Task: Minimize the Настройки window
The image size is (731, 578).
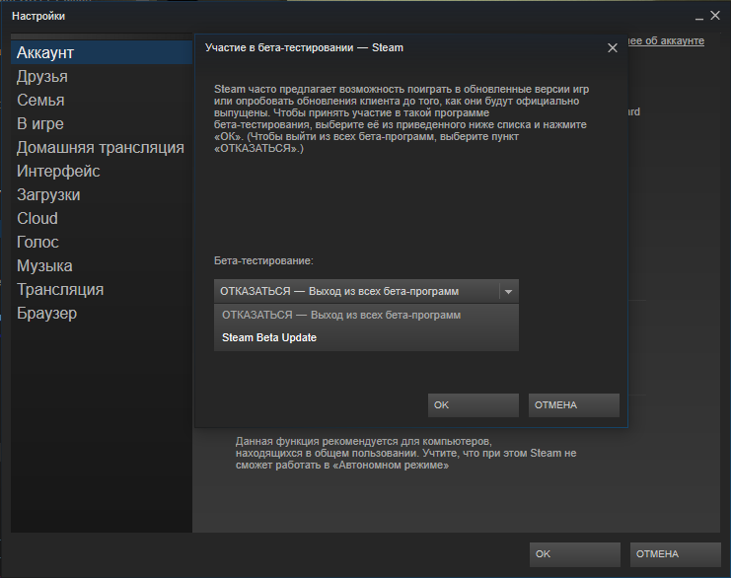Action: coord(699,17)
